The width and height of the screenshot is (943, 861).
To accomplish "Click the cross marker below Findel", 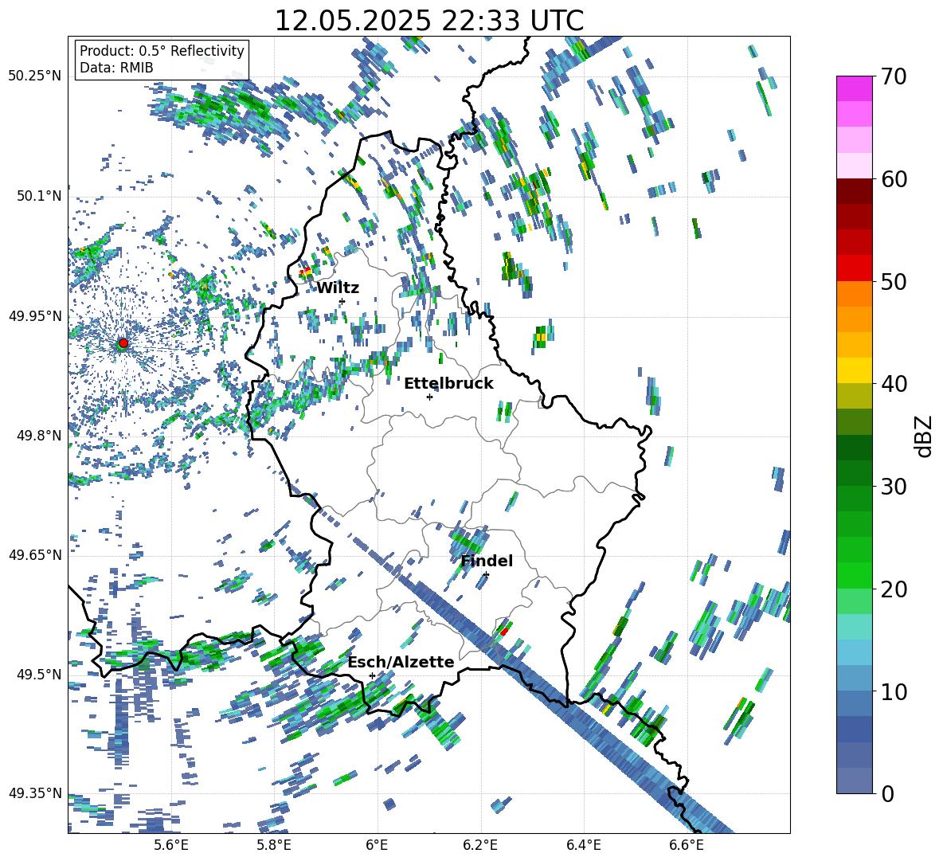I will pyautogui.click(x=486, y=575).
